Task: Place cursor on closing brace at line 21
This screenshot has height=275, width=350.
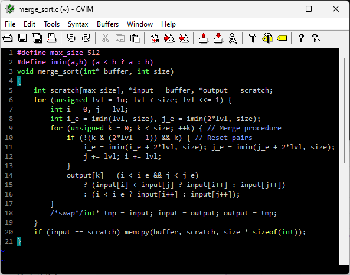Action: point(19,241)
